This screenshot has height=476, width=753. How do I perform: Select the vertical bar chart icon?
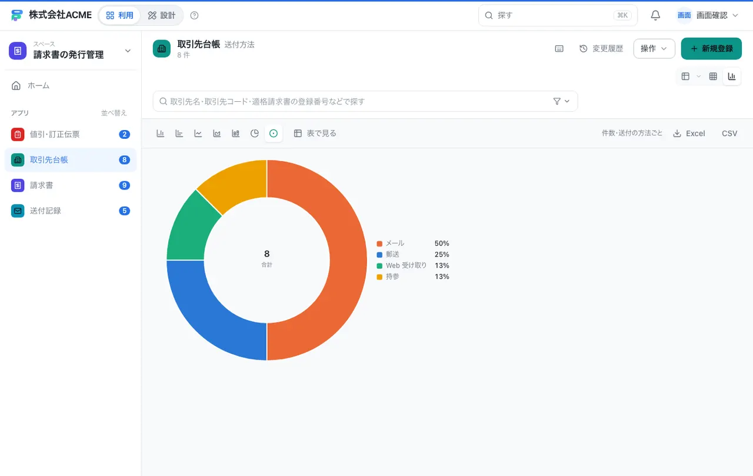(x=160, y=134)
